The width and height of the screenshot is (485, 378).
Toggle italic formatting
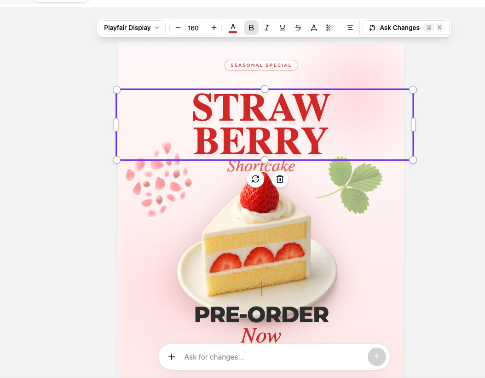click(267, 28)
